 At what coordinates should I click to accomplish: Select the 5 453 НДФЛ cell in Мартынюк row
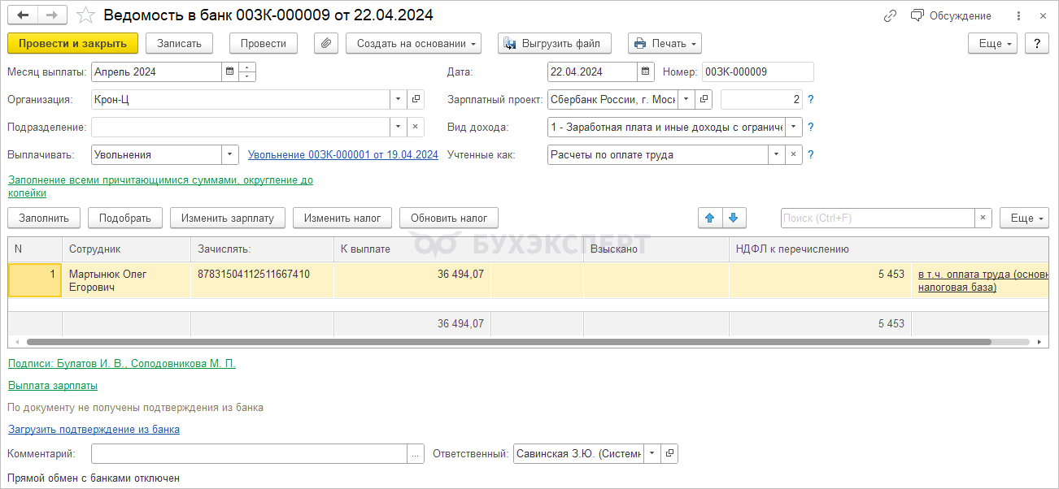tap(820, 280)
